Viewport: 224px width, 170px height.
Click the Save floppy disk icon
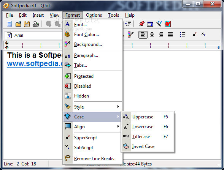pyautogui.click(x=27, y=24)
